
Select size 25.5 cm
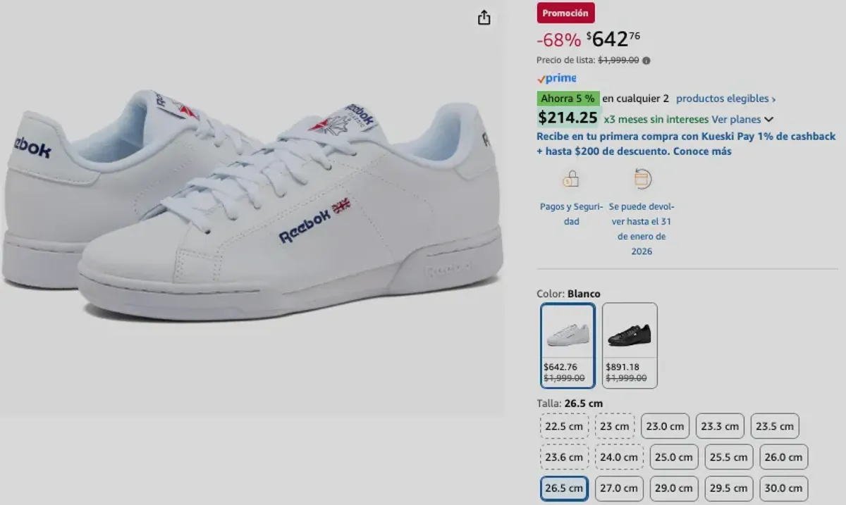pos(728,457)
